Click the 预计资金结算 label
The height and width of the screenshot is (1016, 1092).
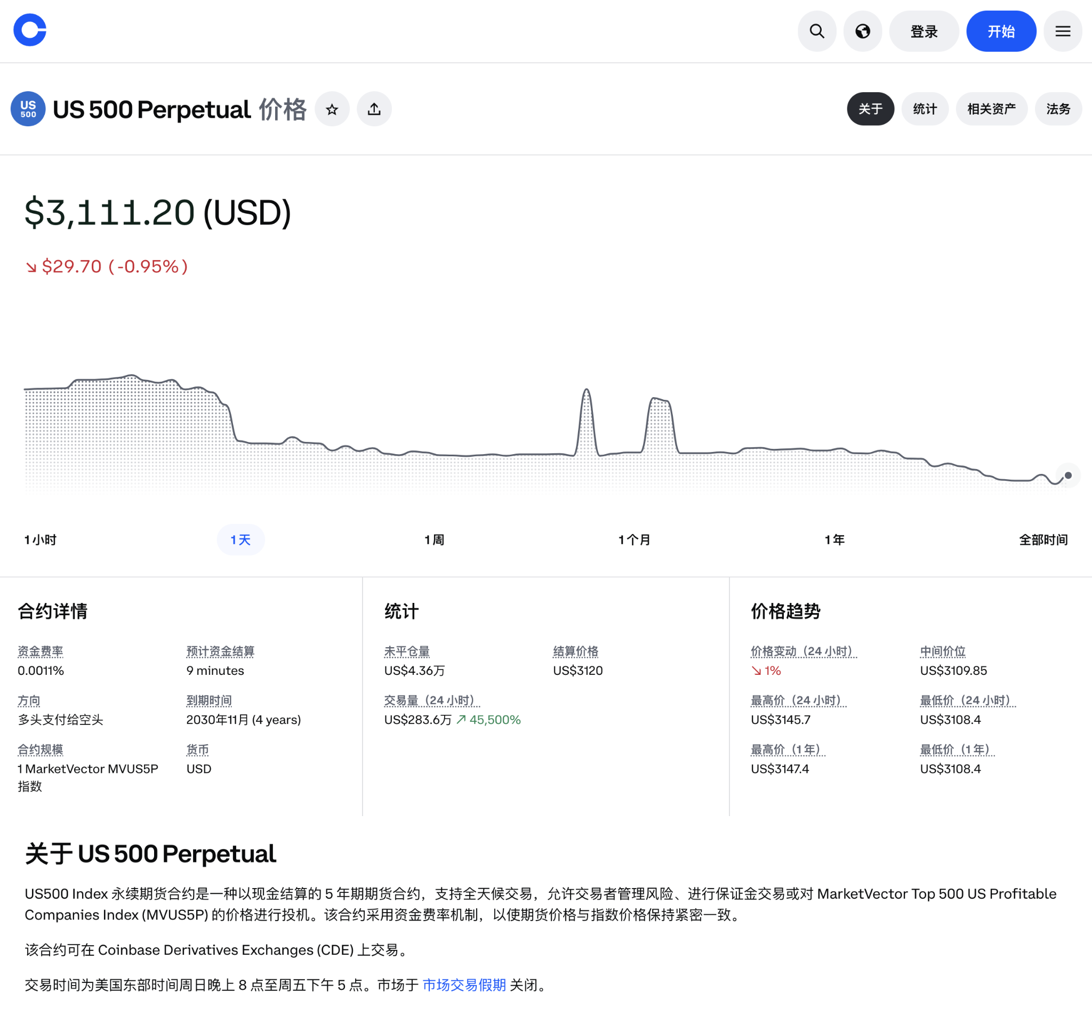pyautogui.click(x=220, y=651)
